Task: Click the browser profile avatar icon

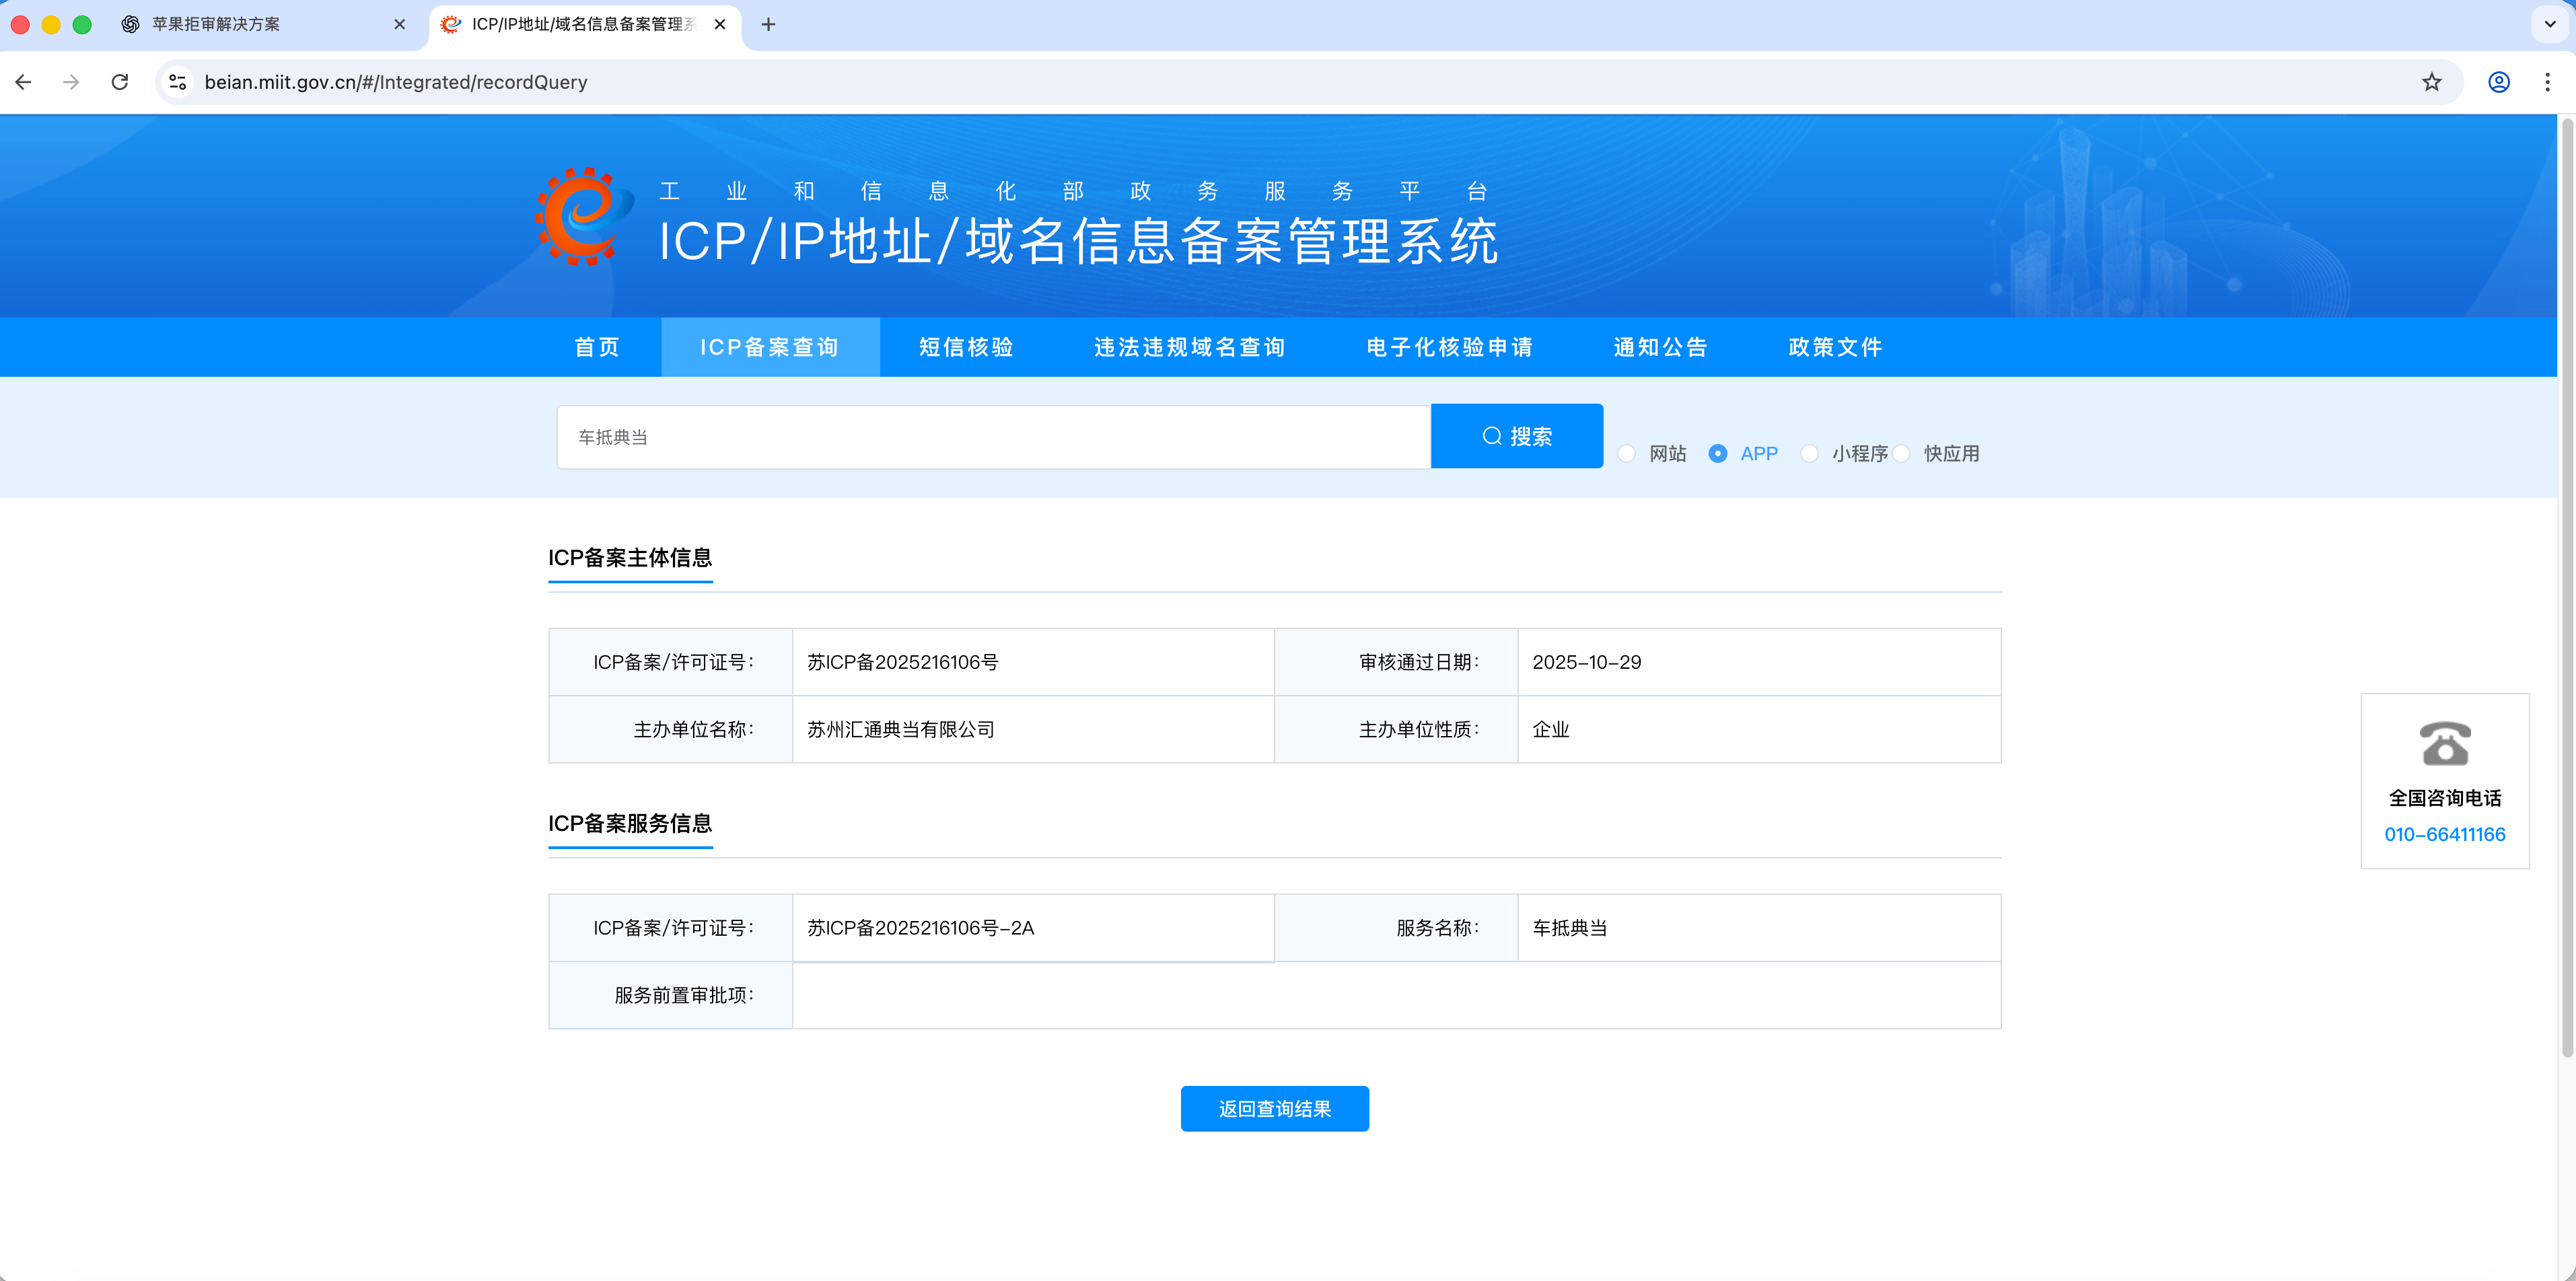Action: click(x=2498, y=82)
